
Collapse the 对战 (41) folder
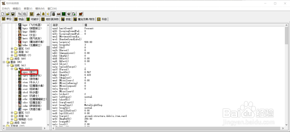8,65
